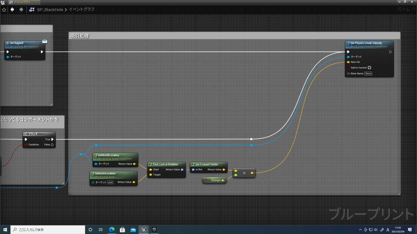Click the Strength output pin
Image resolution: width=417 pixels, height=234 pixels.
(x=223, y=180)
